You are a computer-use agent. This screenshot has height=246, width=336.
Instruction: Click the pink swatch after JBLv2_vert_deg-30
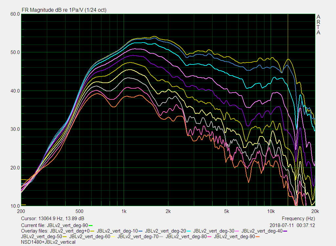[237, 231]
